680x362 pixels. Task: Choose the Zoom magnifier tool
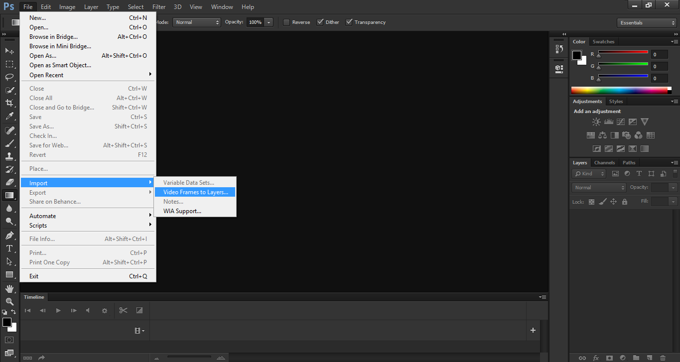click(9, 301)
